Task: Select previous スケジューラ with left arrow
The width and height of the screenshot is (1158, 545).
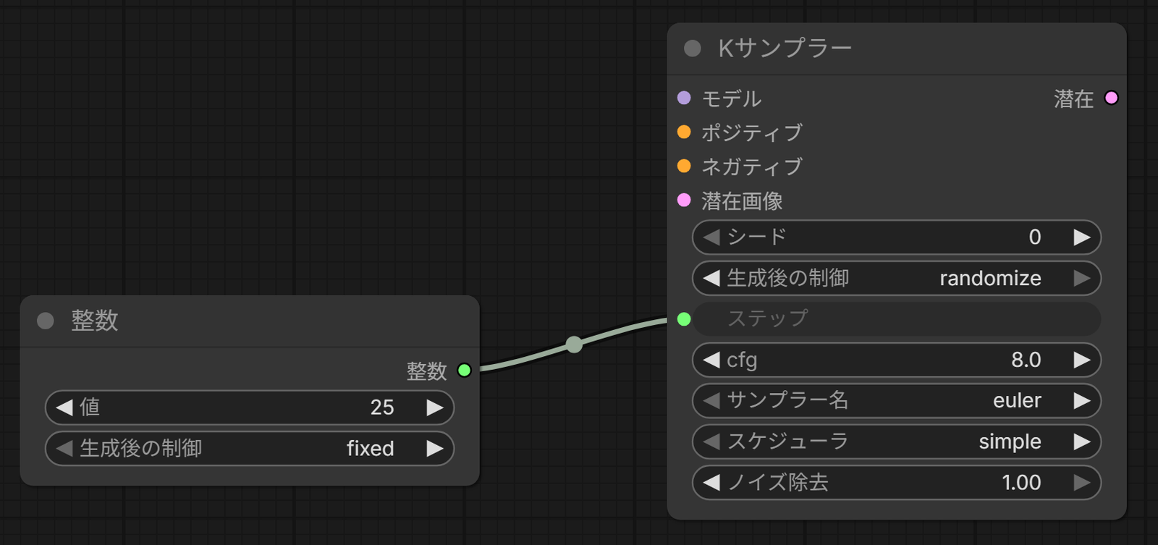Action: pyautogui.click(x=711, y=442)
